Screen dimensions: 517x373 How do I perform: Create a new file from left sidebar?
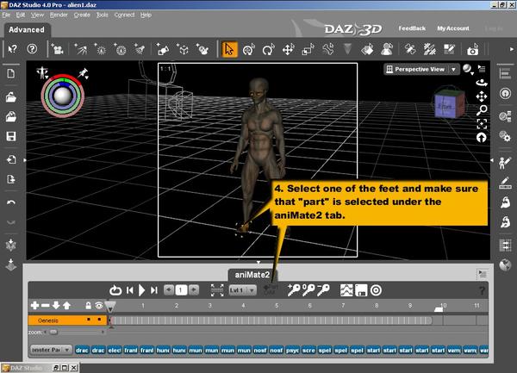pyautogui.click(x=11, y=73)
